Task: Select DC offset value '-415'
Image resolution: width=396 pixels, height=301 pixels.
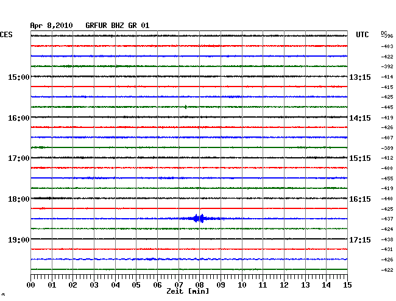Action: coord(387,87)
